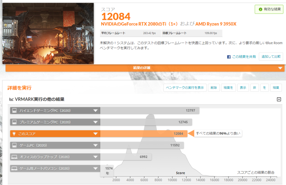
Task: Click the trophy icon in このスコア row
Action: click(x=14, y=134)
